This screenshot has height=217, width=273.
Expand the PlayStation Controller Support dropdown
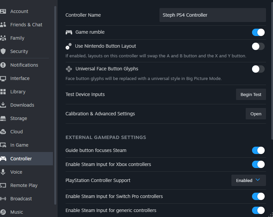coord(248,180)
